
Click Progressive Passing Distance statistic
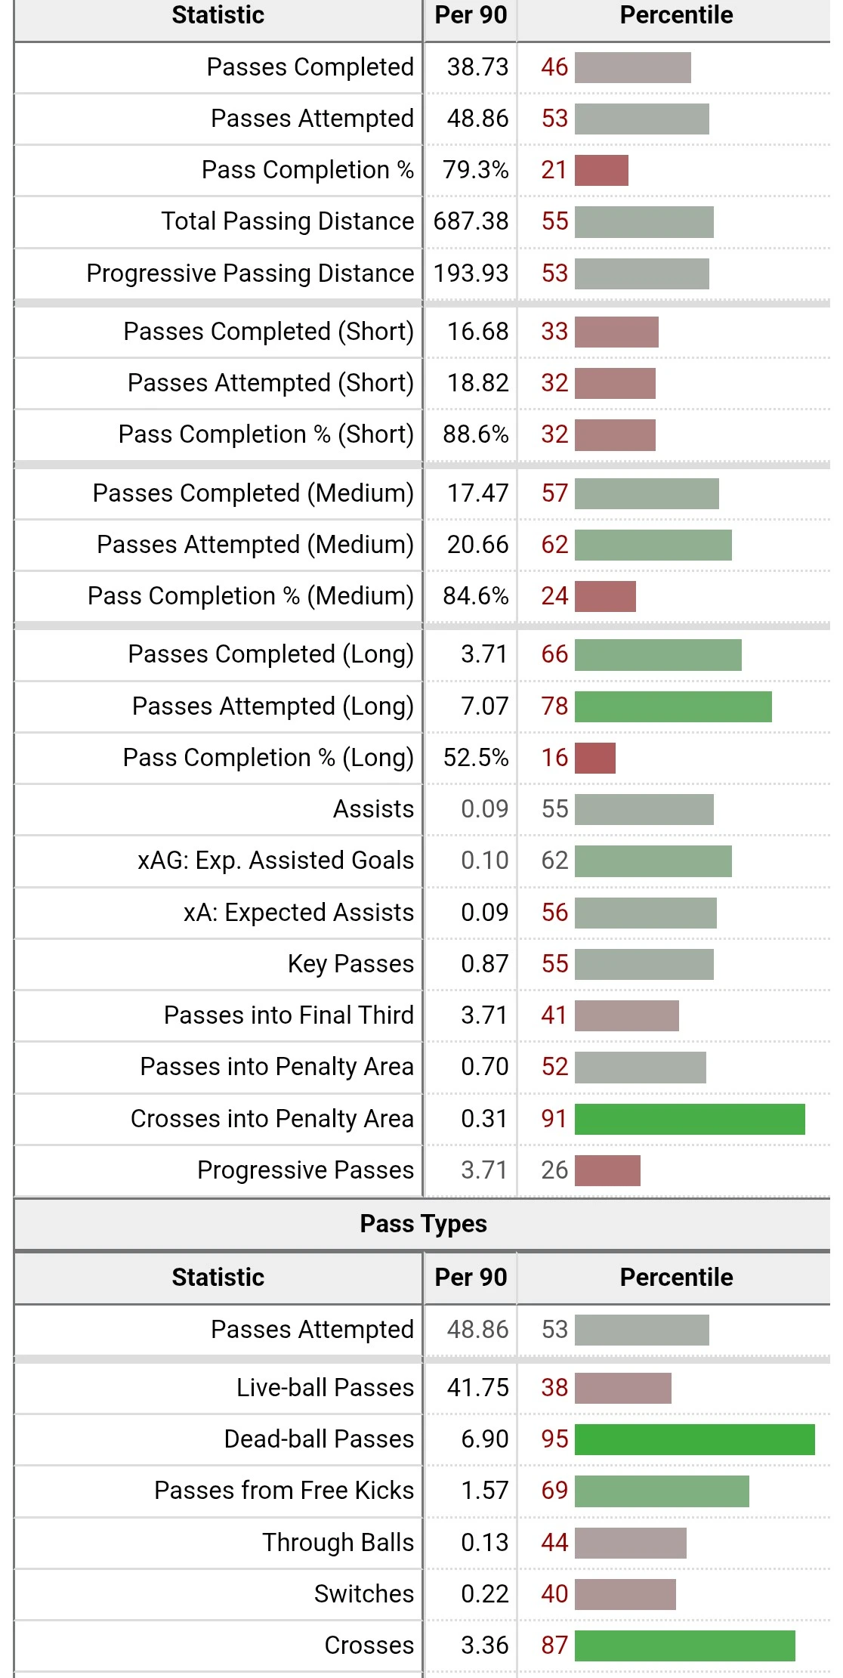(x=250, y=273)
